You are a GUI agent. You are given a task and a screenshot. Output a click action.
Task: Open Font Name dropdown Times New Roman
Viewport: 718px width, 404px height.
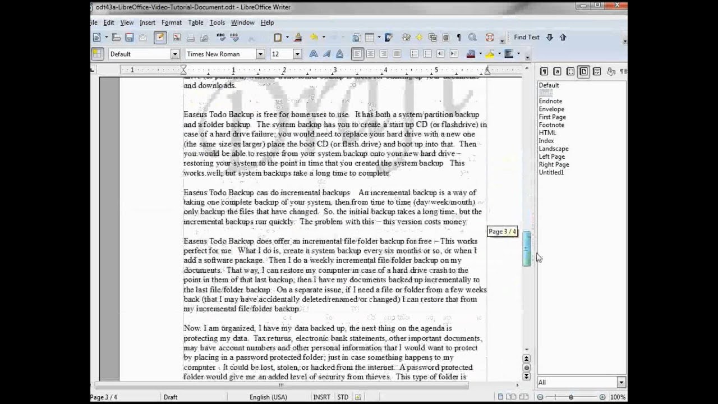pyautogui.click(x=260, y=54)
